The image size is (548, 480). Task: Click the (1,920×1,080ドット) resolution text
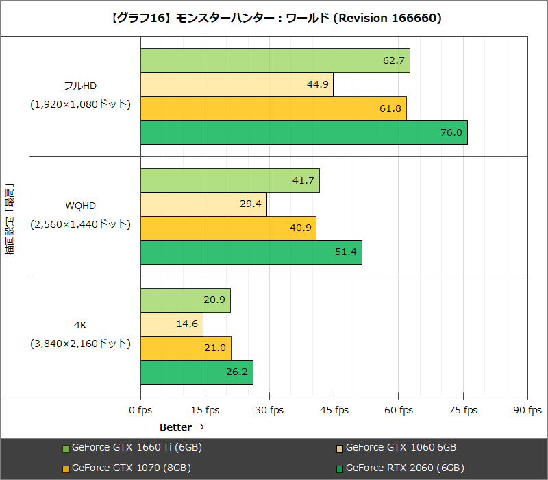[80, 104]
